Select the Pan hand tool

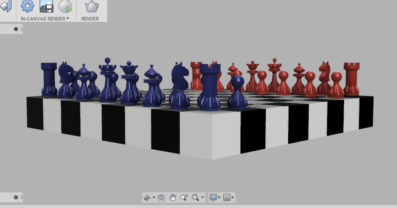(173, 197)
